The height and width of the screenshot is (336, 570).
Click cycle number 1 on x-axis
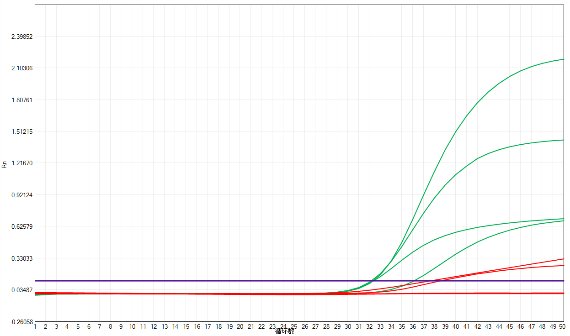click(35, 327)
